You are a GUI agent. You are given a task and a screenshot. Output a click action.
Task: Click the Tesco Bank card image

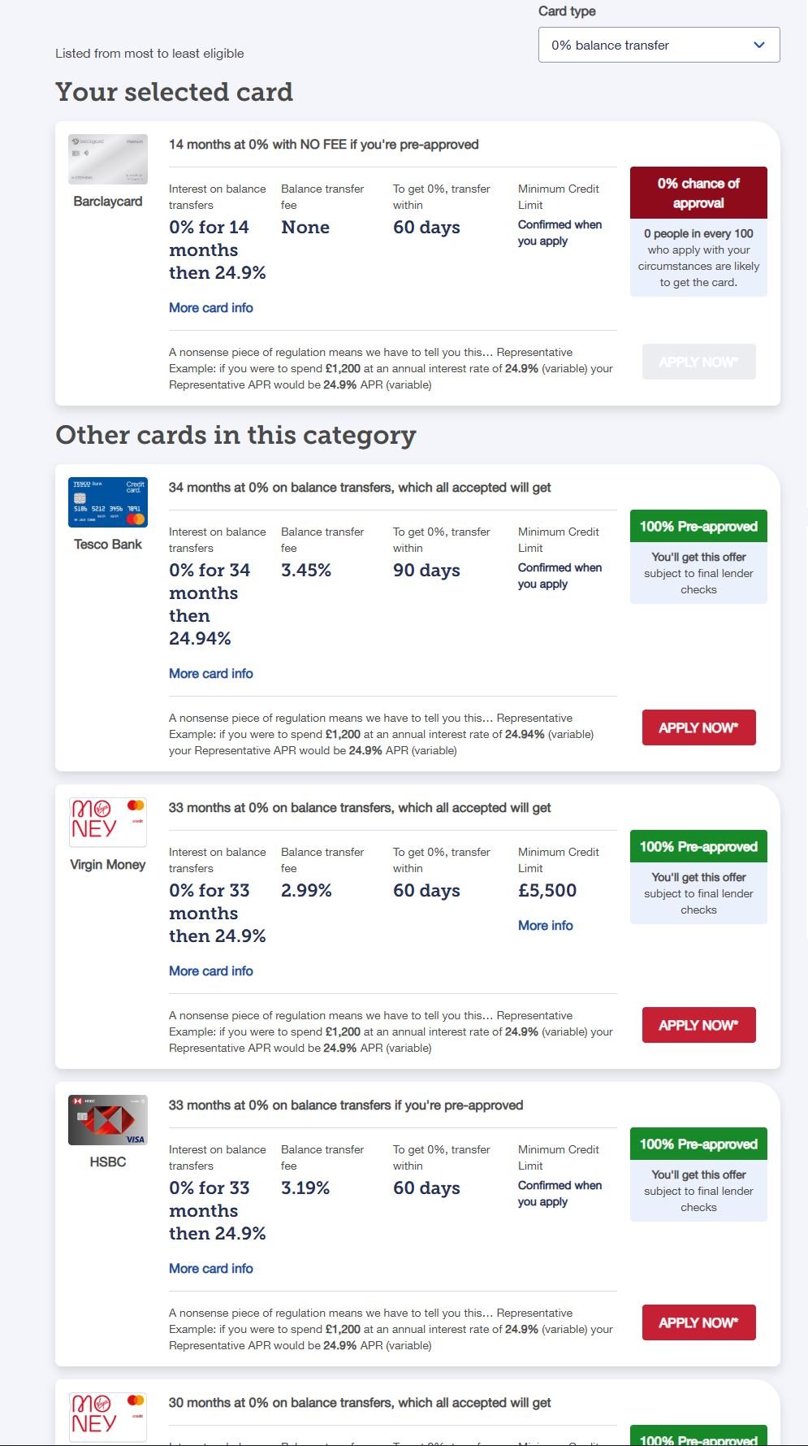(x=108, y=502)
